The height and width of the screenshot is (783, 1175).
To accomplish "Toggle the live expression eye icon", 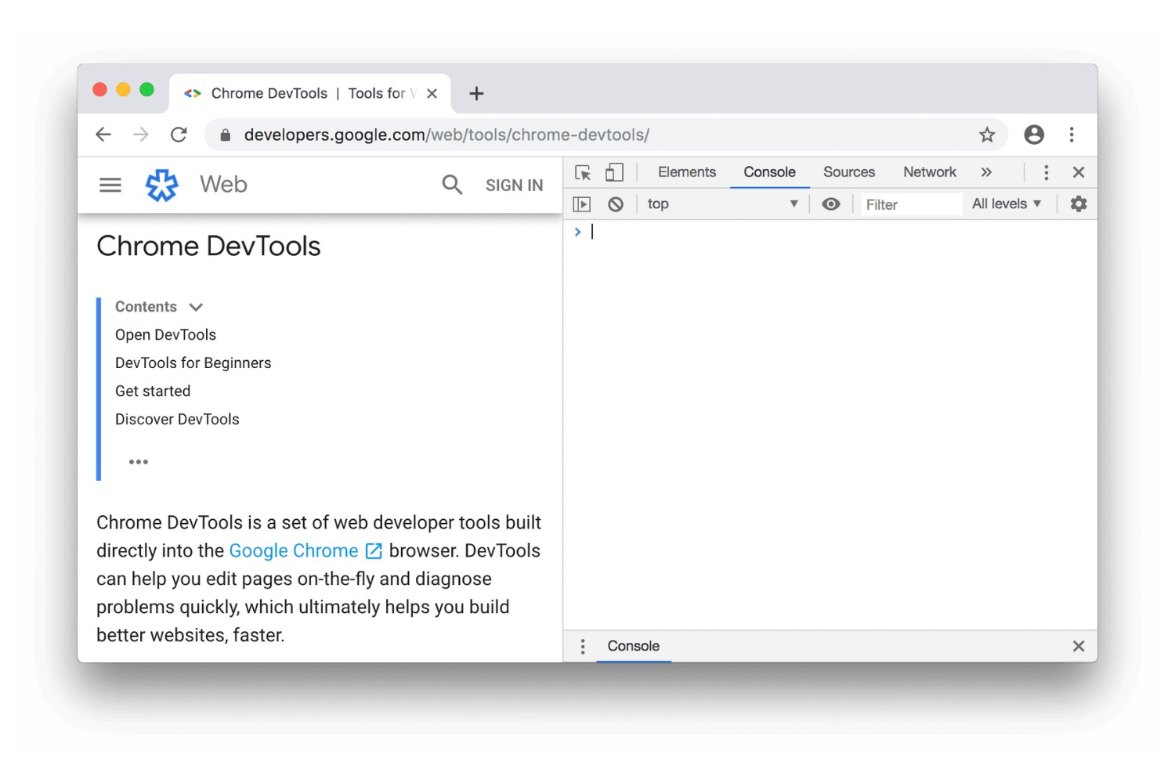I will tap(830, 204).
